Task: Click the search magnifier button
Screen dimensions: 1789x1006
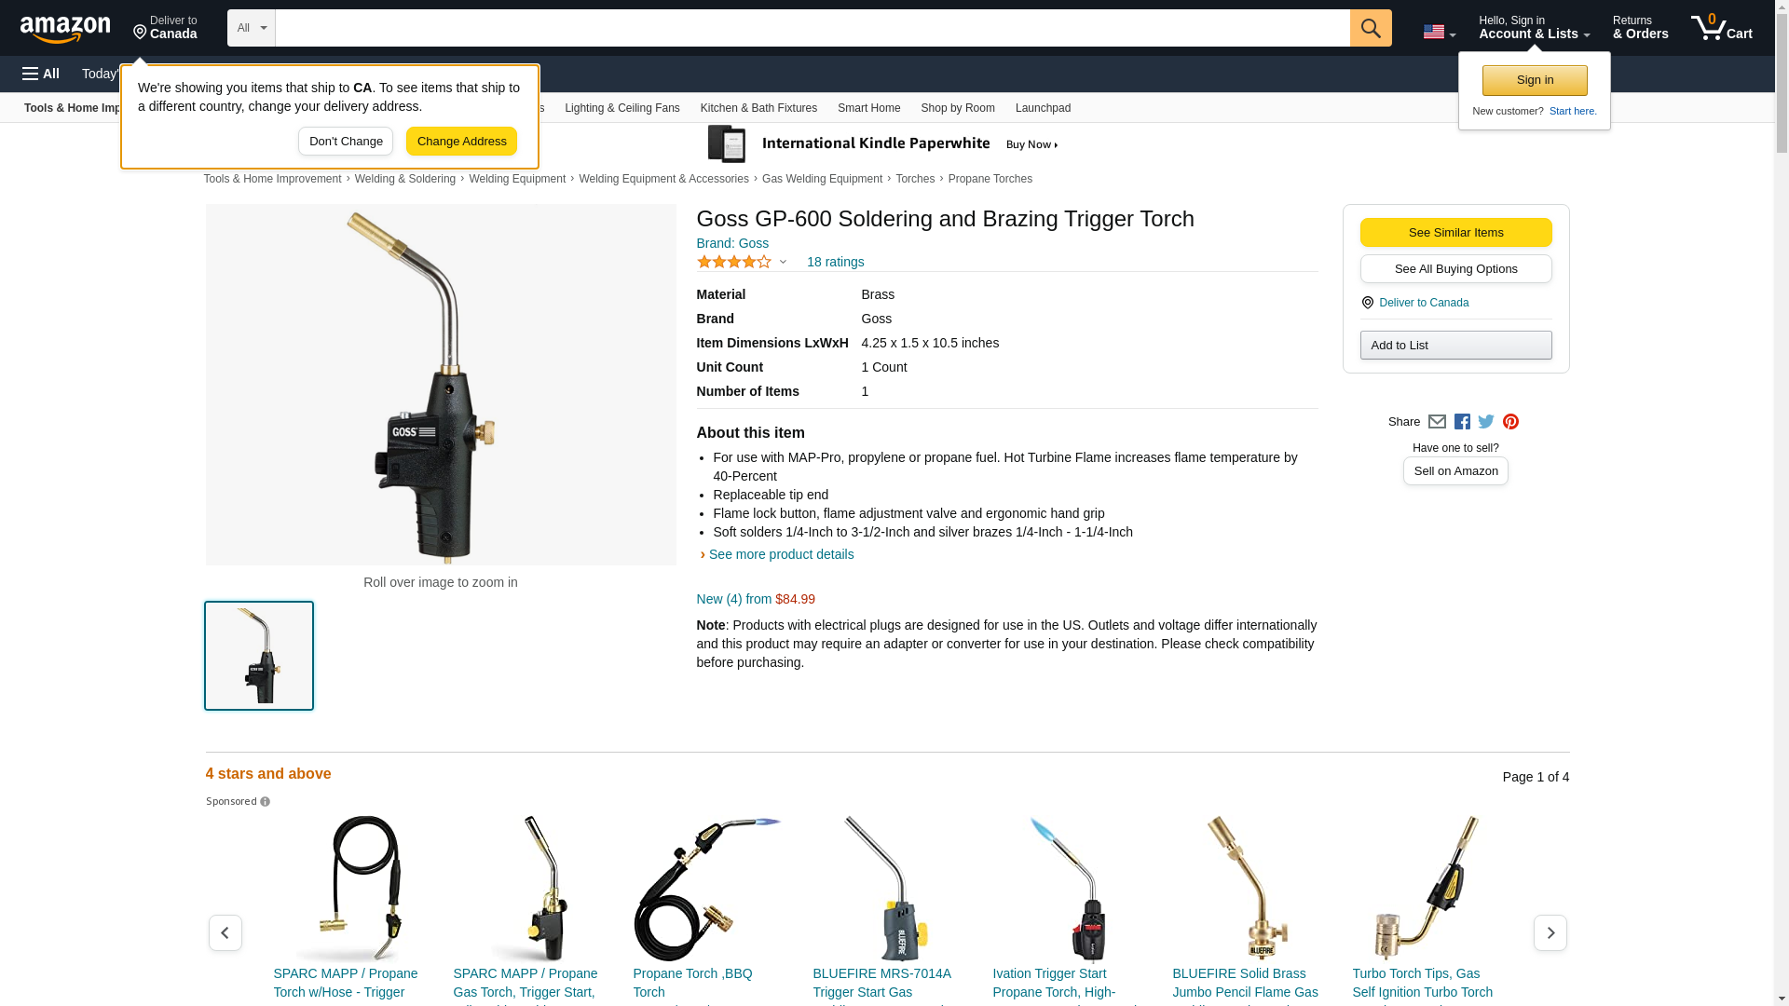Action: point(1370,28)
